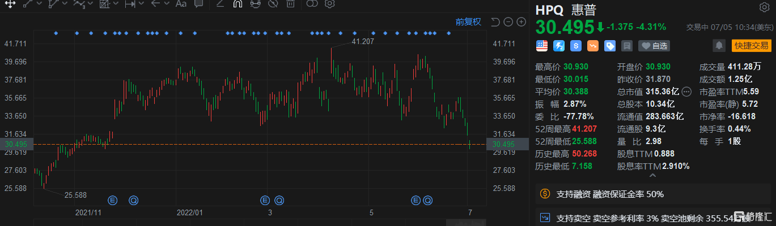Open the line tool dropdown arrow
This screenshot has width=776, height=226.
39,3
